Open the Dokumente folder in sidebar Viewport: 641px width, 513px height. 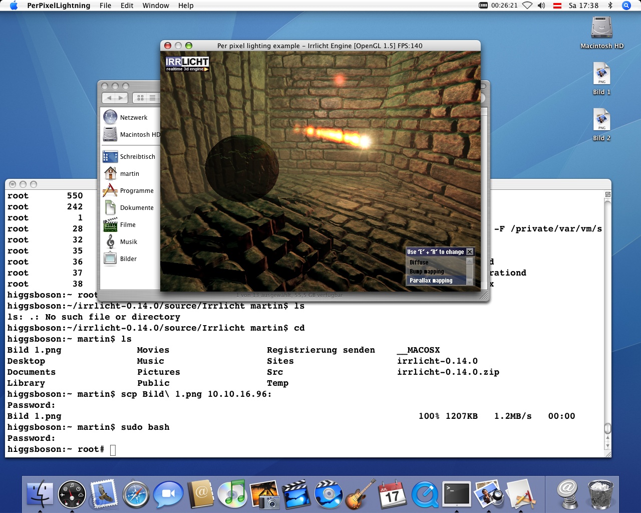coord(136,208)
